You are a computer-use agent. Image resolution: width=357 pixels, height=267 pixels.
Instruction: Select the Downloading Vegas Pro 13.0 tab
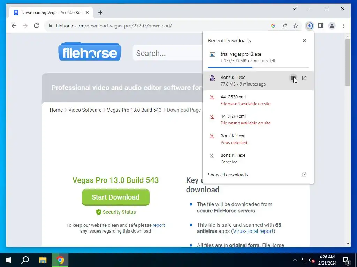pyautogui.click(x=51, y=13)
